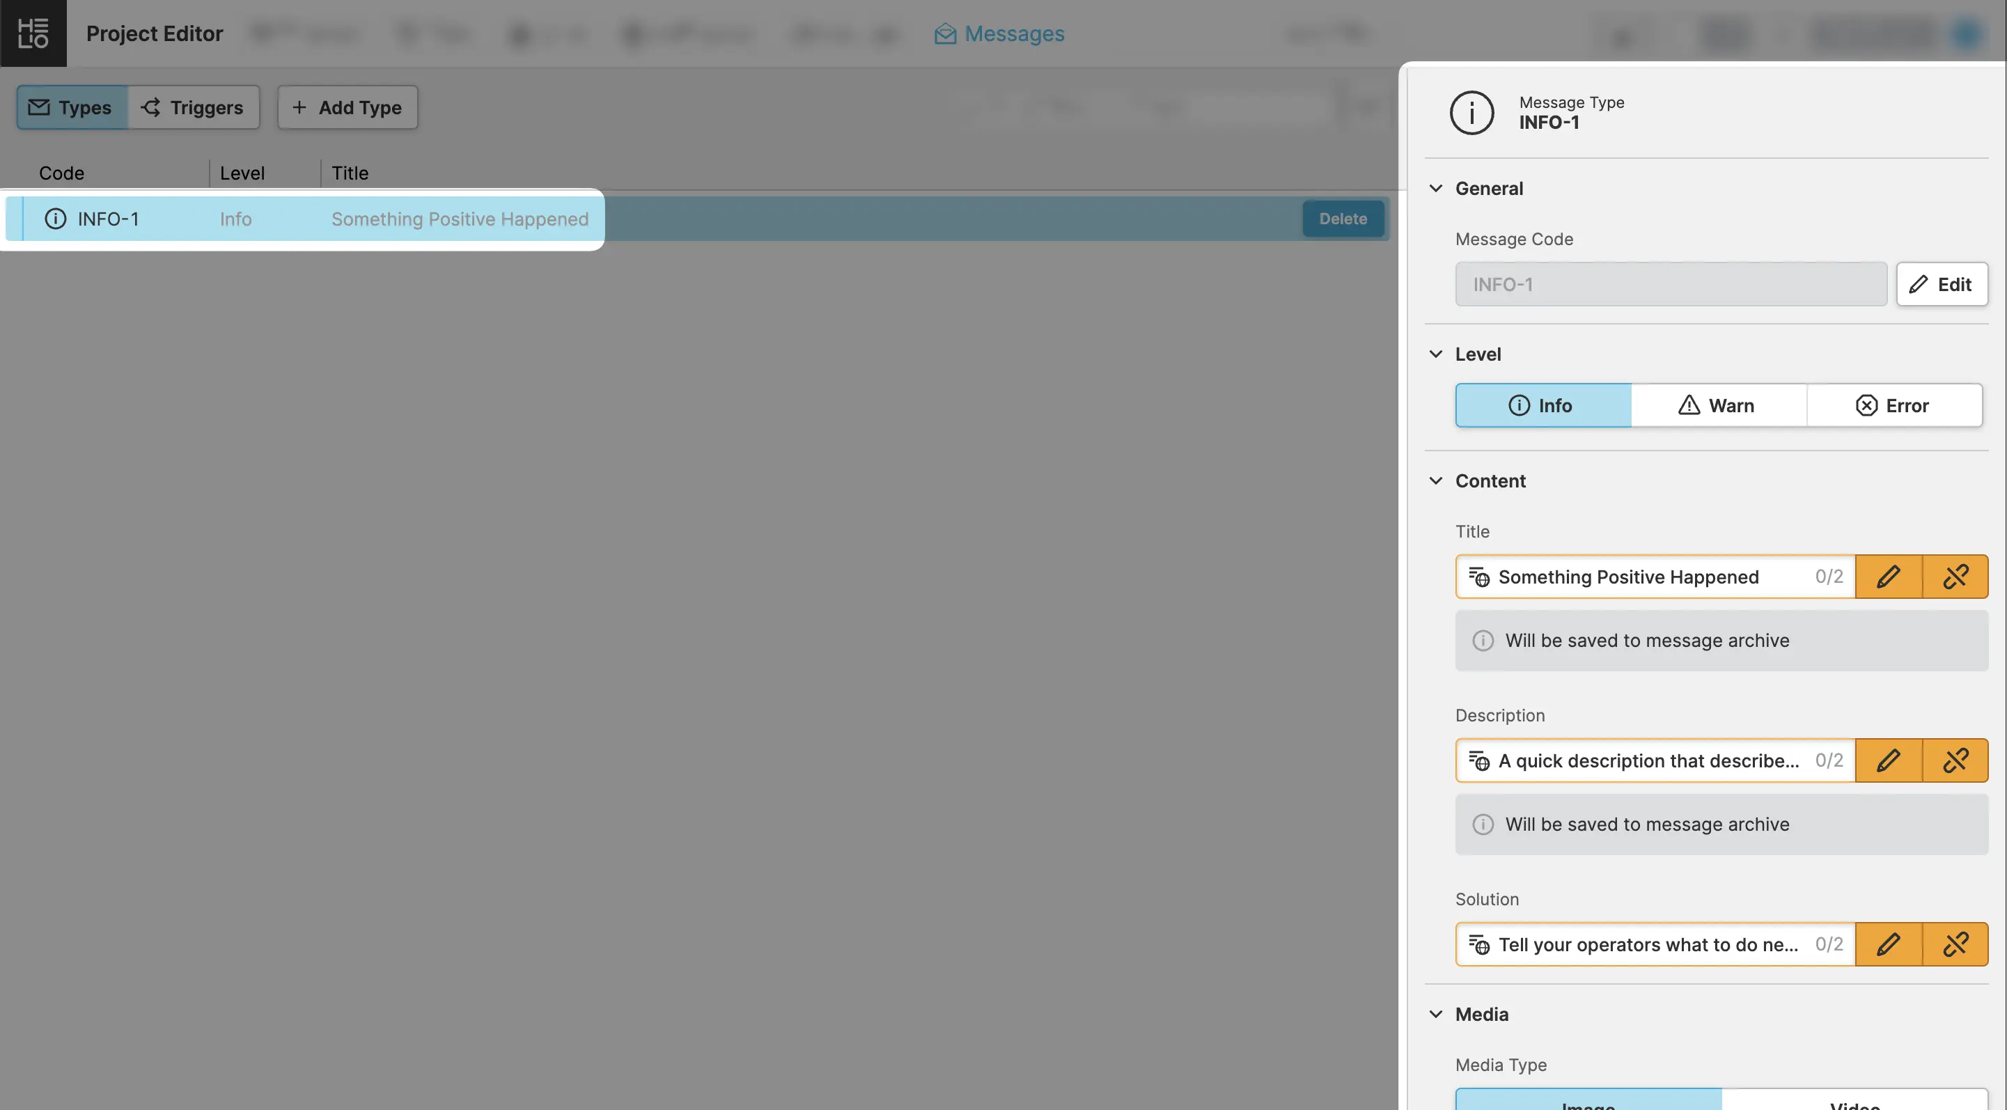This screenshot has width=2007, height=1110.
Task: Set message level to Info
Action: coord(1543,405)
